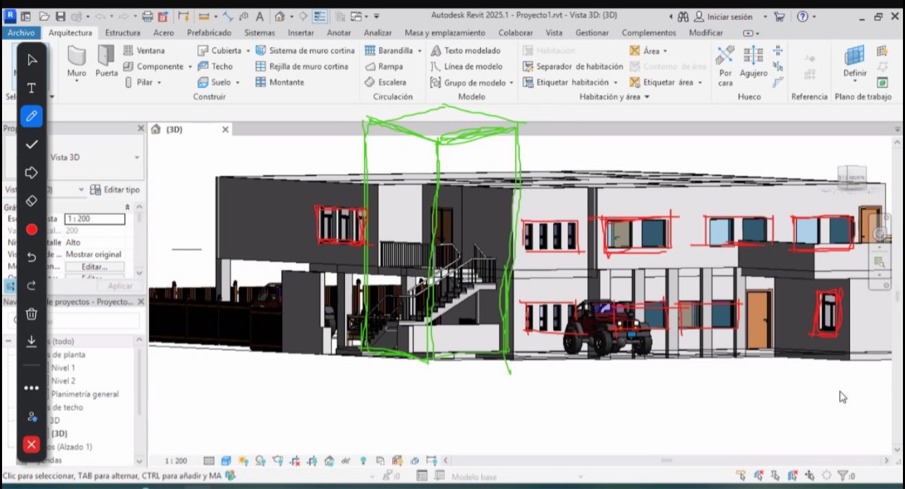Select Rejilla de muro cortina tool
Screen dimensions: 905x489
click(x=302, y=66)
